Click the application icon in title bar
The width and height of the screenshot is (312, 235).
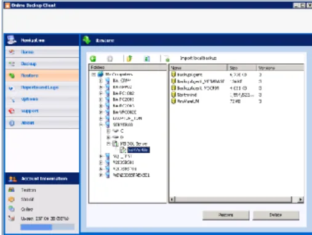7,6
